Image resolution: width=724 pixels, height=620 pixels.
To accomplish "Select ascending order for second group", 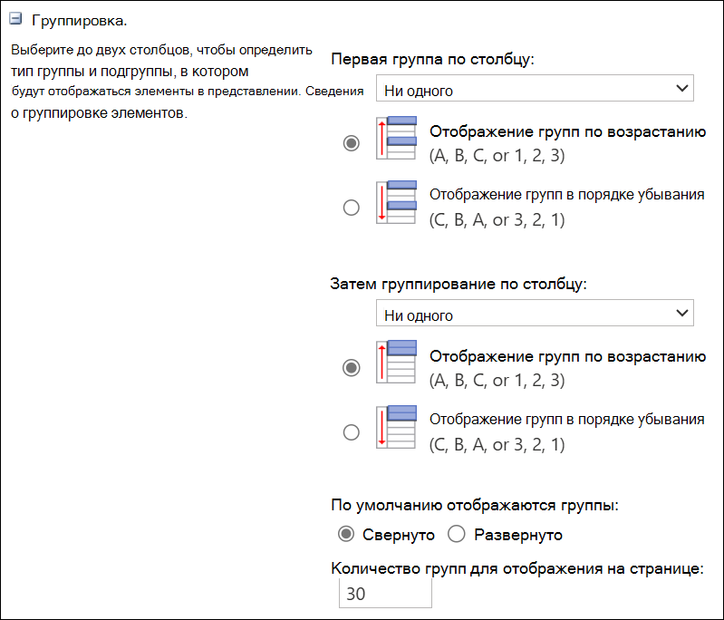I will (352, 368).
